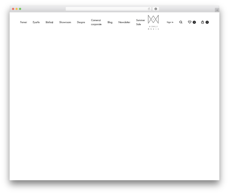This screenshot has width=229, height=194.
Task: Open the wishlist heart icon
Action: tap(190, 22)
